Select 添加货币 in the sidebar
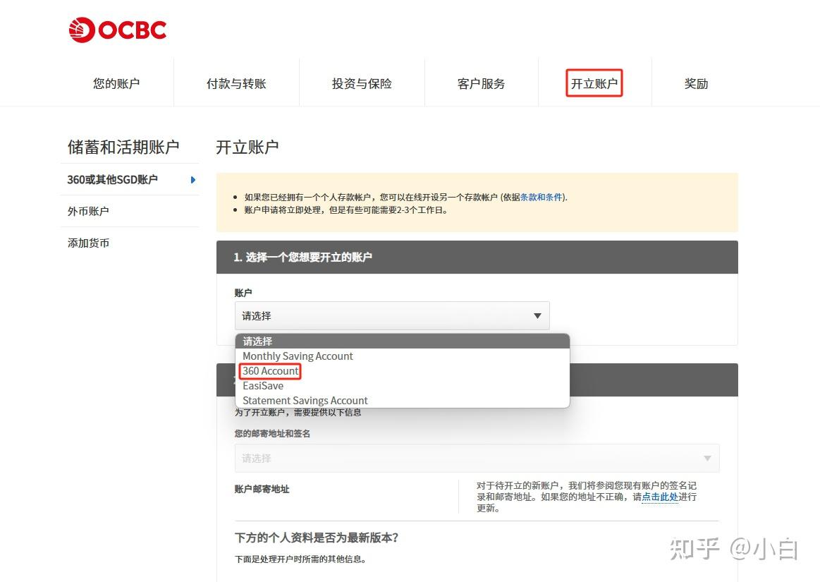 pos(88,243)
